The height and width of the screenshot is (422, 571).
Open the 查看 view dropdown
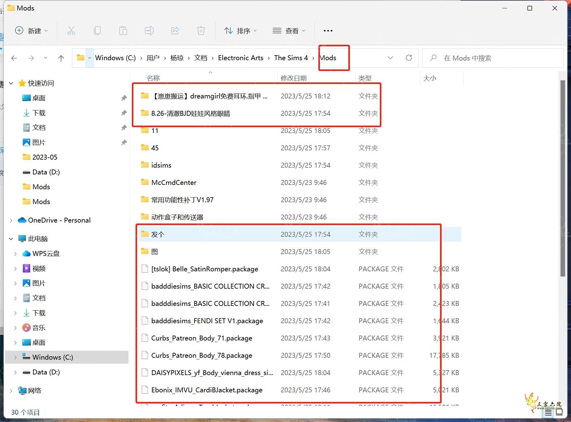coord(289,31)
